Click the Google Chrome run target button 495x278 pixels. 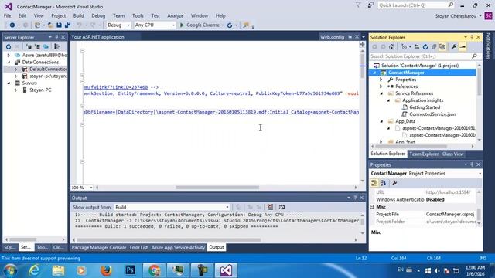(202, 25)
